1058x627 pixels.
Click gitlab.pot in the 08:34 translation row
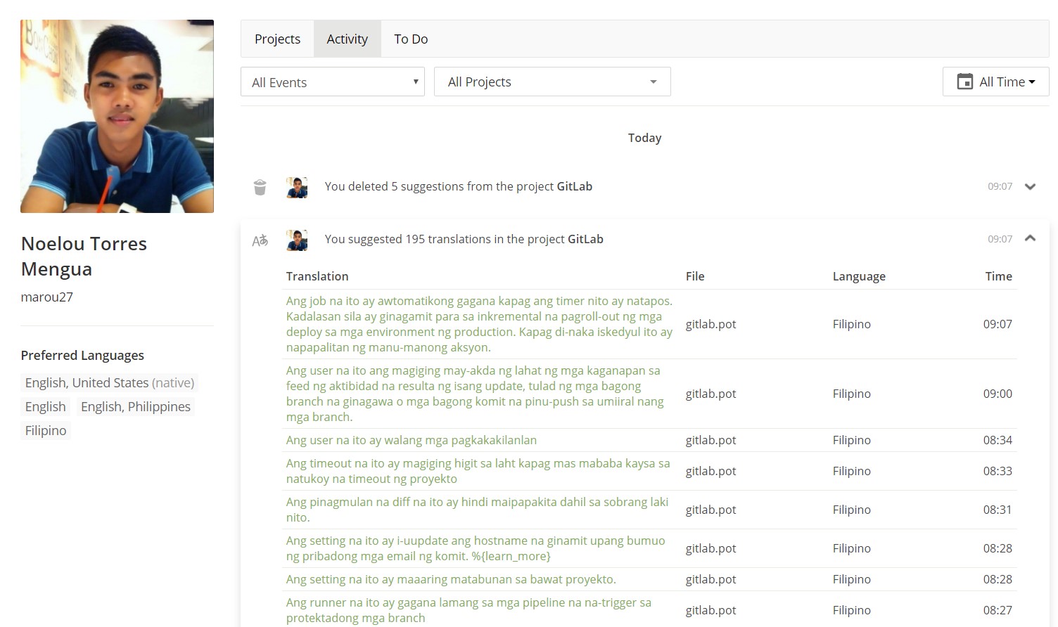tap(711, 440)
